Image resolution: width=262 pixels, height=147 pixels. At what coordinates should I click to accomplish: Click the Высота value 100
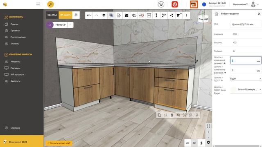pos(235,42)
